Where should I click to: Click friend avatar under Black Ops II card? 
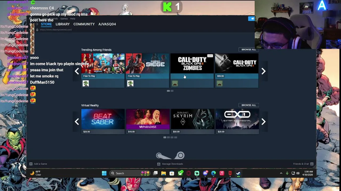[220, 84]
